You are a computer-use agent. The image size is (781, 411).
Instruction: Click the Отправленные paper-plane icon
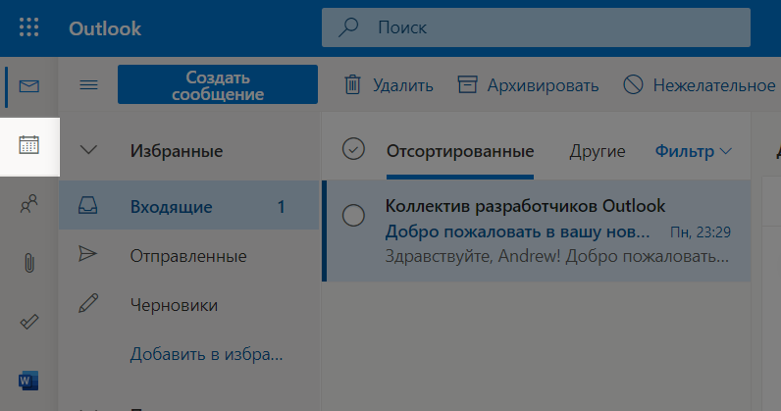pyautogui.click(x=87, y=254)
